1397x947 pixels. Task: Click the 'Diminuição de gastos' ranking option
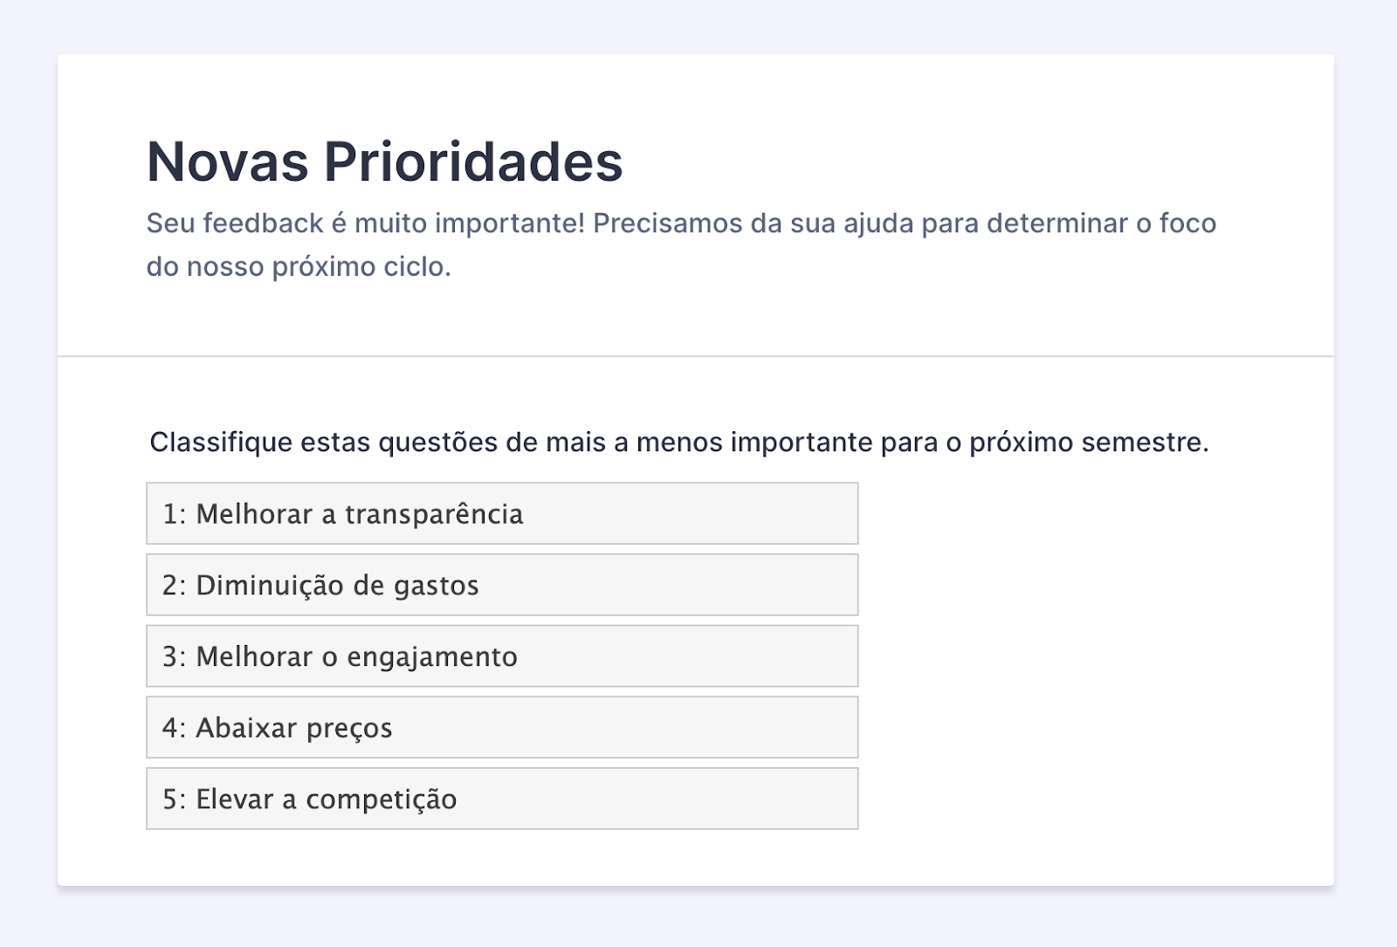501,586
